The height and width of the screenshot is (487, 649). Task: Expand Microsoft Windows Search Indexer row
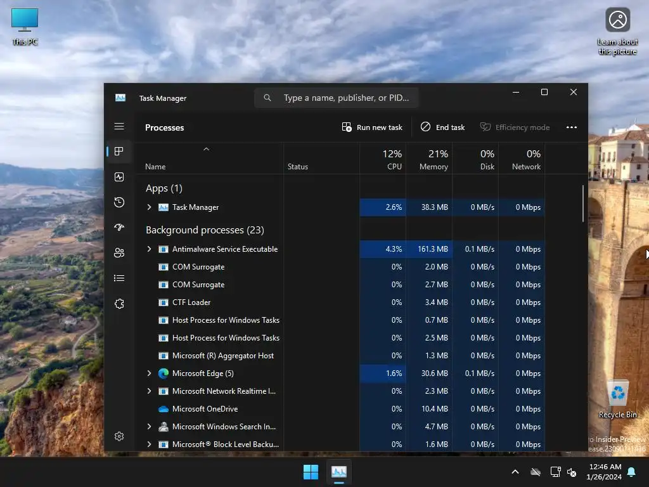[x=150, y=427]
